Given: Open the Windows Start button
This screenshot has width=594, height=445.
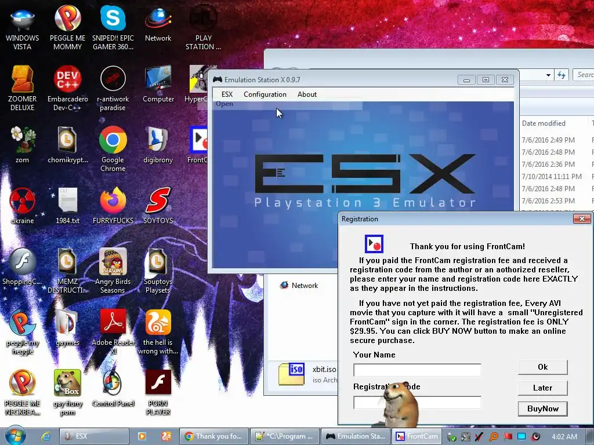Looking at the screenshot, I should [x=15, y=436].
